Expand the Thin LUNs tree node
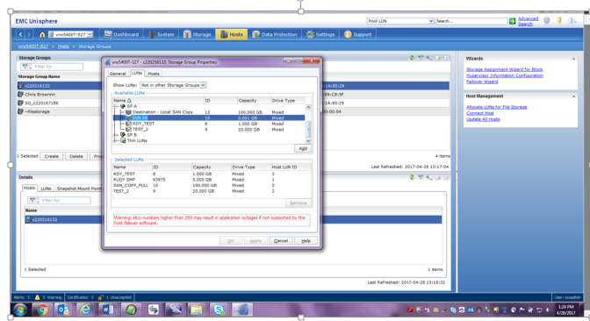Viewport: 590px width, 321px height. pos(116,140)
